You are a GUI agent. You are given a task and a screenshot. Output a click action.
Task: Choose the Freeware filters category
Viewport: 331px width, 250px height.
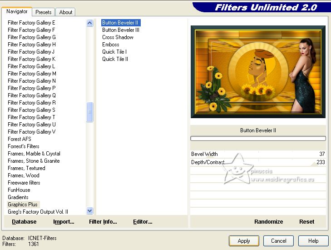(24, 183)
